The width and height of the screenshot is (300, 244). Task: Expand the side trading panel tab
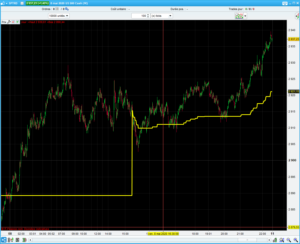[297, 16]
